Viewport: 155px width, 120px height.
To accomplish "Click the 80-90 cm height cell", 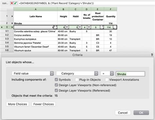I will pyautogui.click(x=63, y=35).
